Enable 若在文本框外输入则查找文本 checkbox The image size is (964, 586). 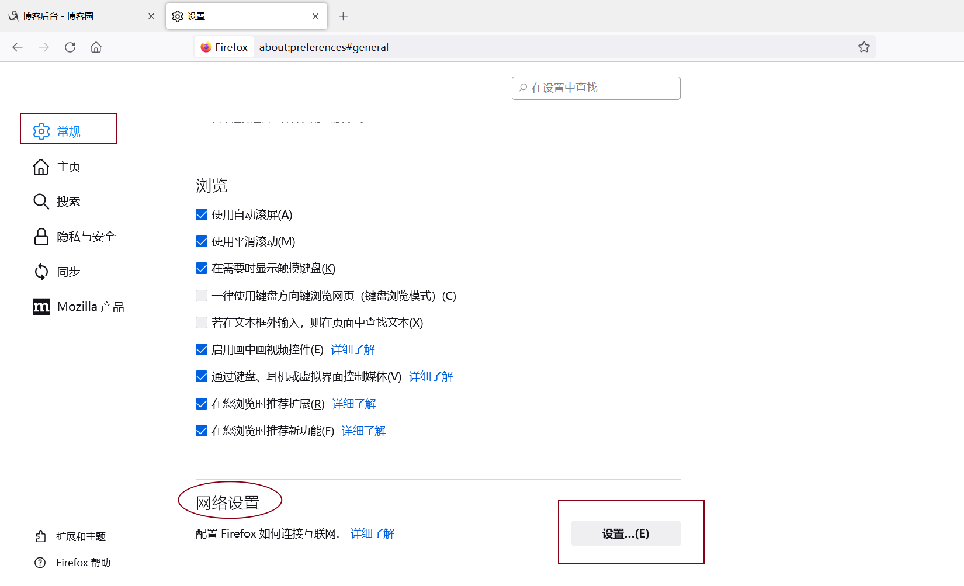coord(202,323)
